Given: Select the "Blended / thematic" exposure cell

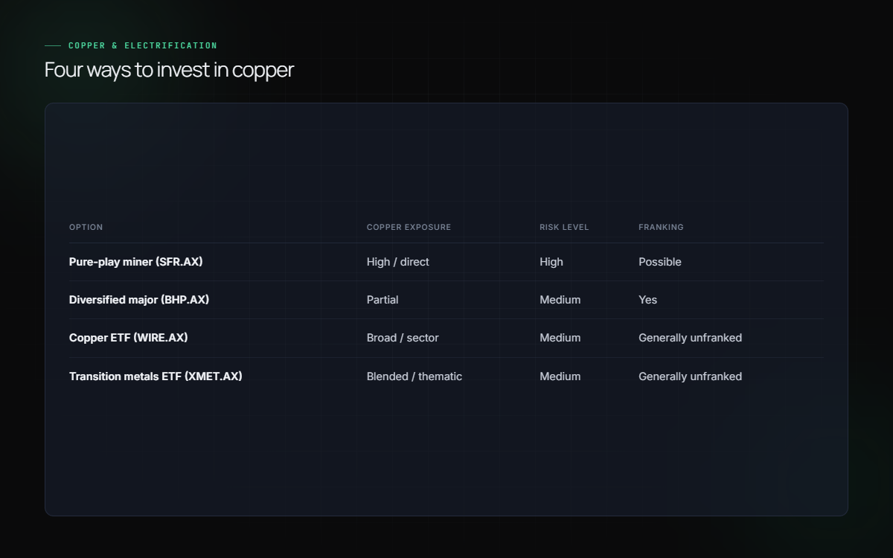Looking at the screenshot, I should [x=415, y=376].
